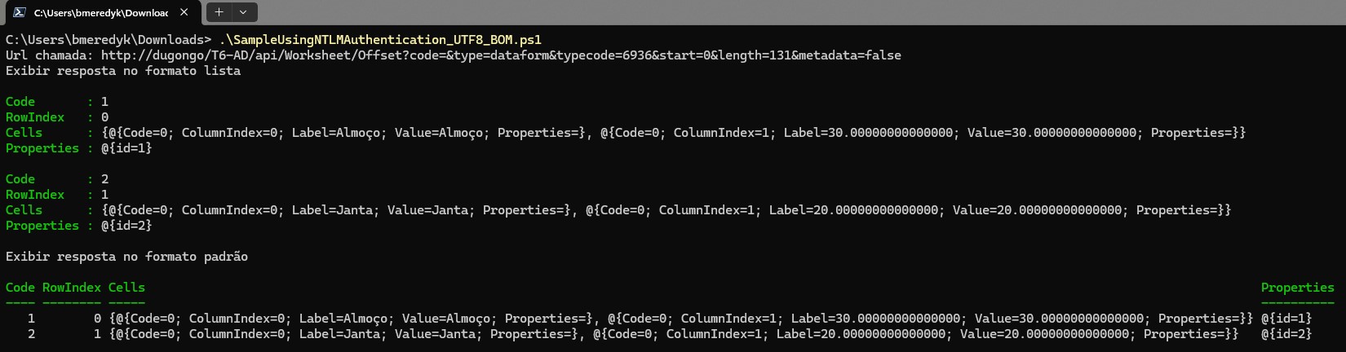Click the @{id=1} value in the table
1346x352 pixels.
pyautogui.click(x=1286, y=319)
